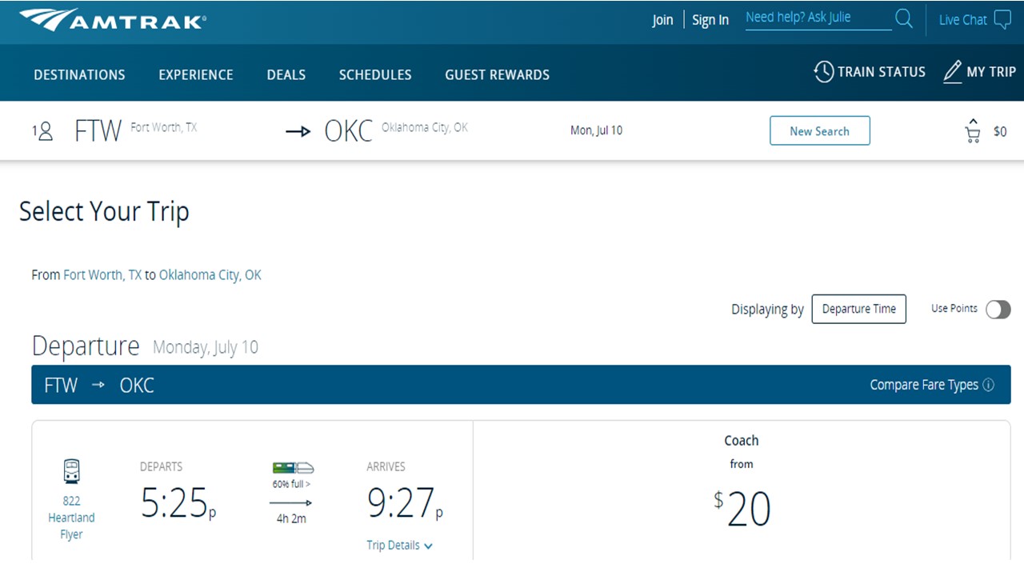The image size is (1024, 576).
Task: Click the search magnifier icon
Action: click(x=904, y=18)
